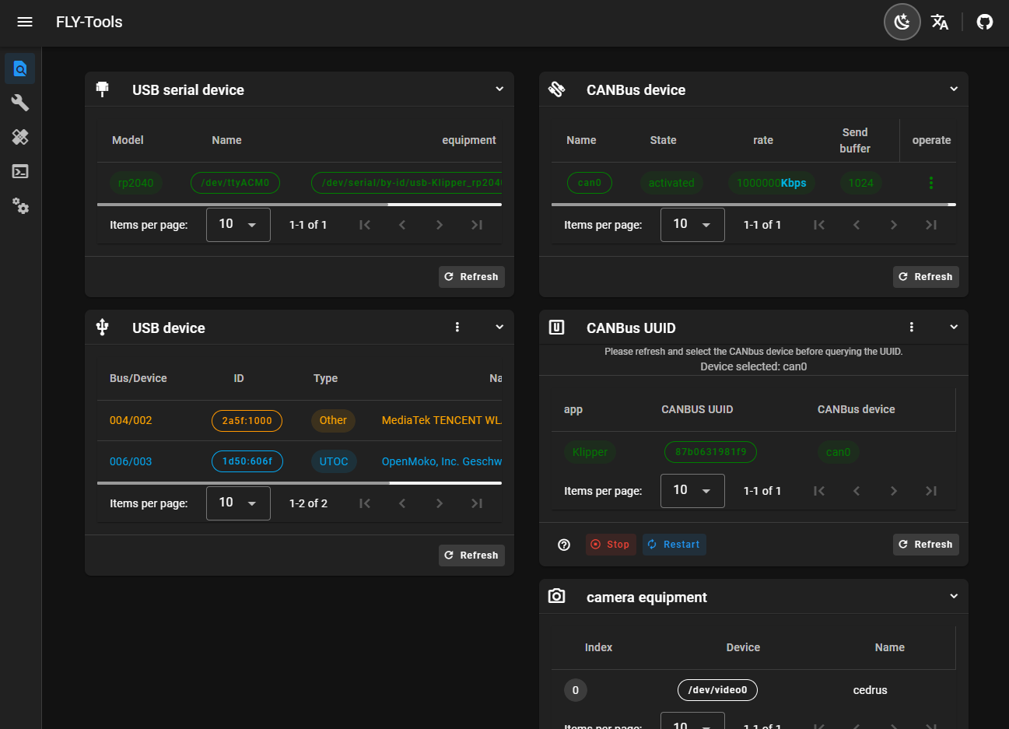Click the help question mark icon
The height and width of the screenshot is (729, 1009).
pyautogui.click(x=564, y=545)
